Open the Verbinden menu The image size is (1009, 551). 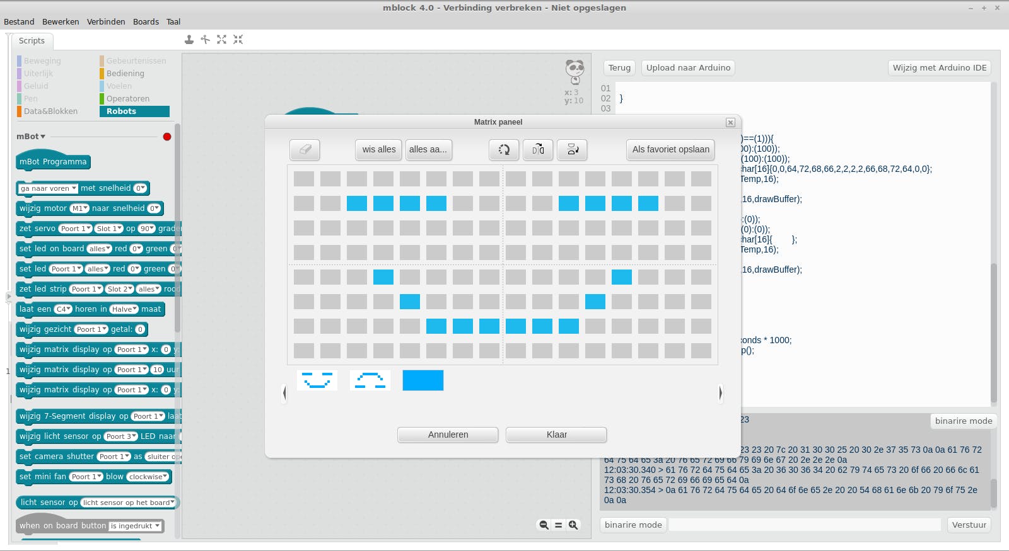(x=106, y=21)
